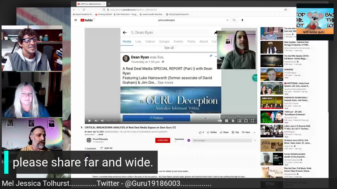This screenshot has height=189, width=337.
Task: Play the YouTube video
Action: click(89, 121)
